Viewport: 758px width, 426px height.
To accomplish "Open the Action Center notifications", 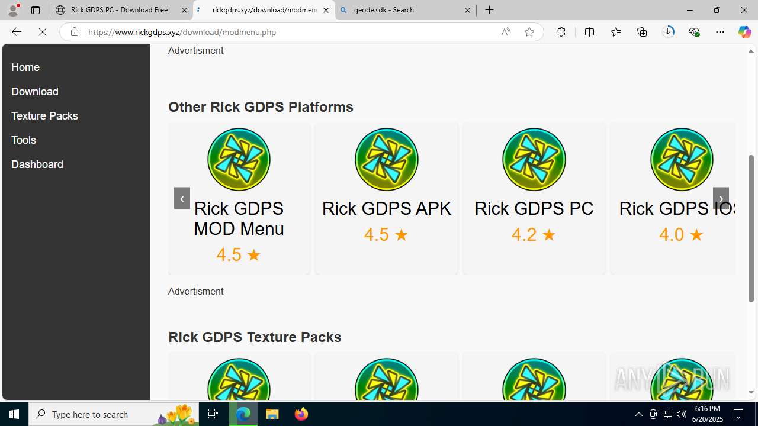I will click(x=739, y=414).
